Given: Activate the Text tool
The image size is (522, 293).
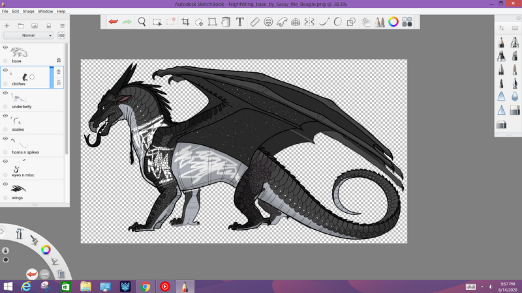Looking at the screenshot, I should (239, 22).
